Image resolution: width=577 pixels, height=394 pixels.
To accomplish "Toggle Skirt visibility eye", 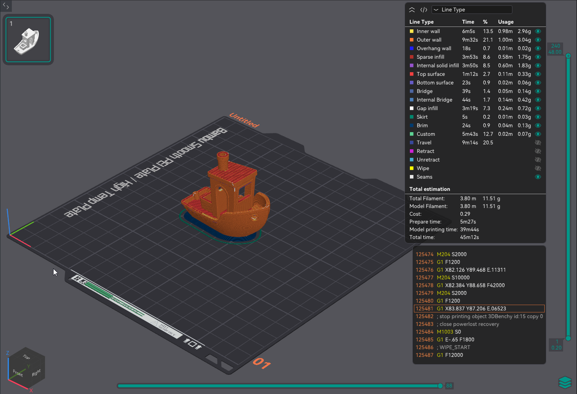I will pos(538,117).
